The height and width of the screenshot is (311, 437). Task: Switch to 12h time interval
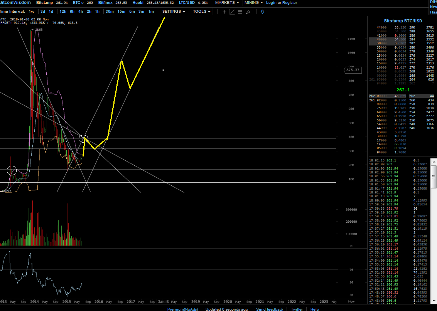click(x=63, y=12)
